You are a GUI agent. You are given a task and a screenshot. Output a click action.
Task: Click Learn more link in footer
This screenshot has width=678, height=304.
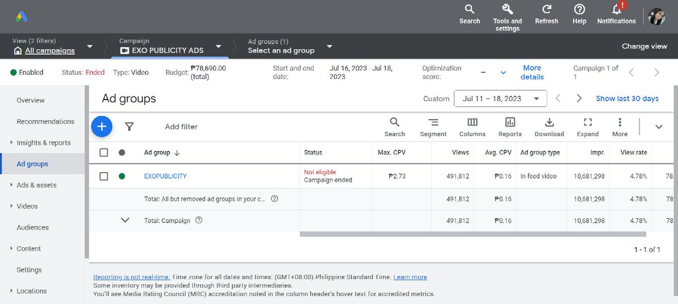[x=410, y=277]
